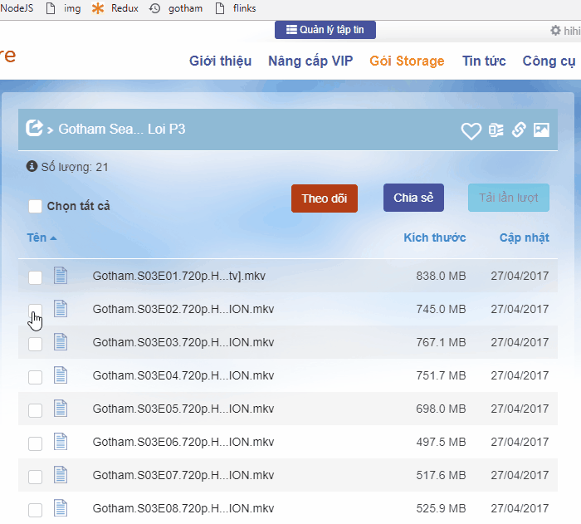Click the hihi username text
The height and width of the screenshot is (524, 581).
572,31
